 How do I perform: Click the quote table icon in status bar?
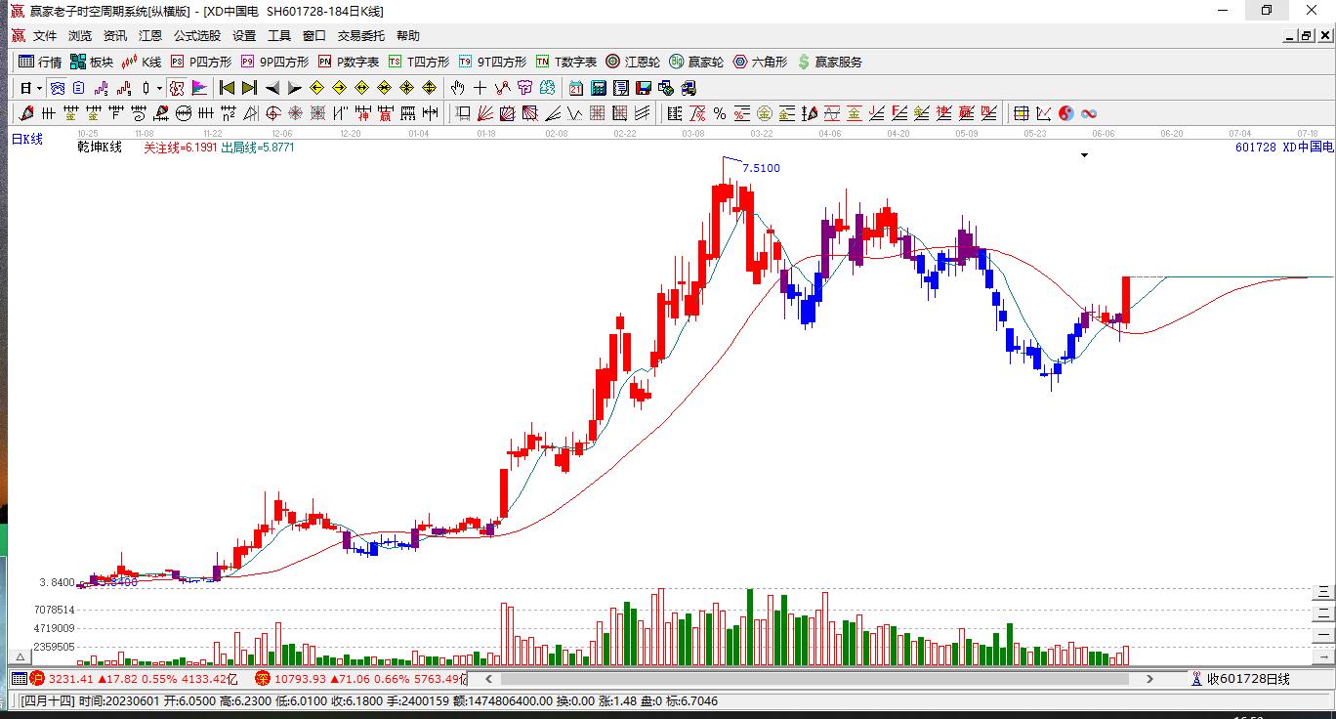coord(19,679)
